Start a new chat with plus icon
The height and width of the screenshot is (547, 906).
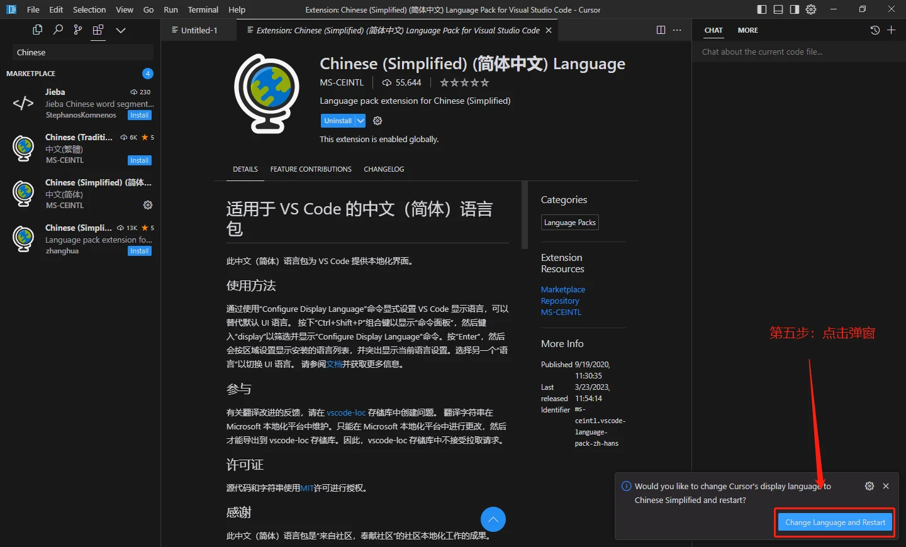(x=891, y=30)
